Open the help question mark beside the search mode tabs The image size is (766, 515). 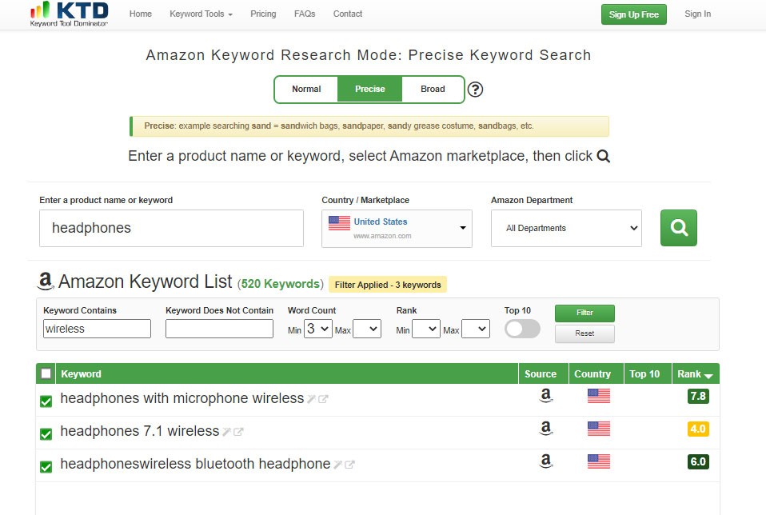pos(476,90)
